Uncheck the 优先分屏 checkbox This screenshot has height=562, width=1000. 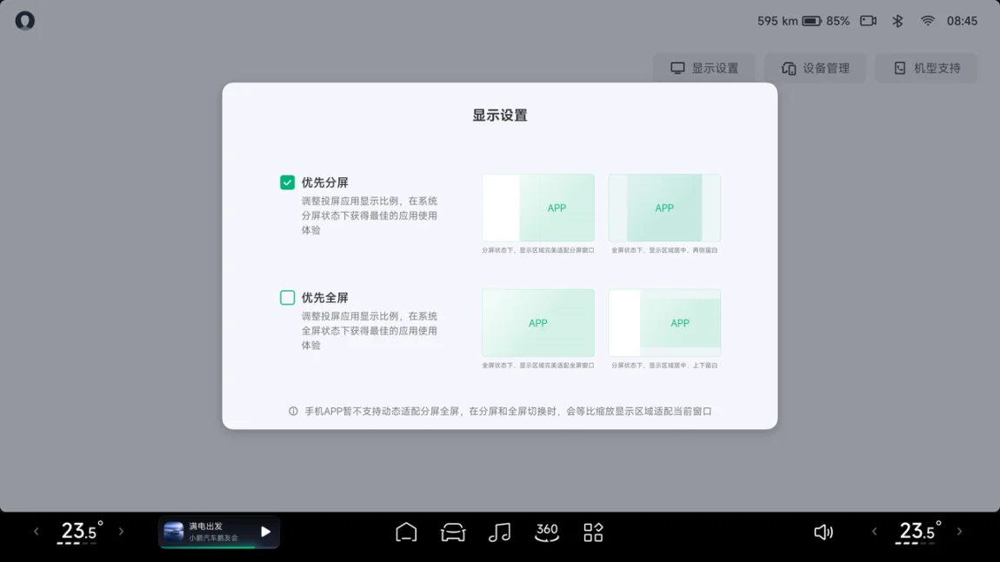coord(287,182)
